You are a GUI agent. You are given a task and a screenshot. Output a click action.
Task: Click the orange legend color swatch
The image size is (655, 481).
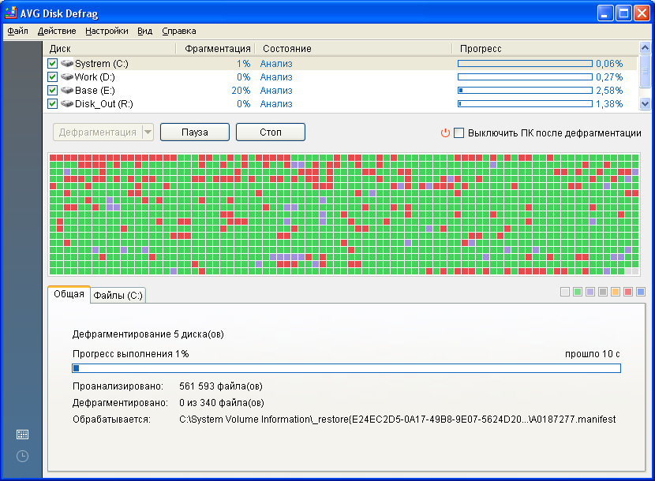(x=616, y=292)
